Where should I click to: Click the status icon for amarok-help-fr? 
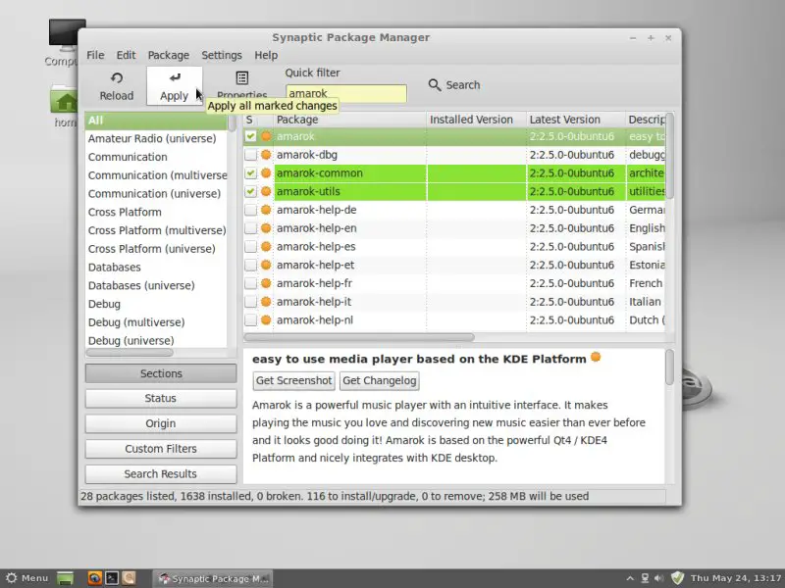pyautogui.click(x=266, y=283)
